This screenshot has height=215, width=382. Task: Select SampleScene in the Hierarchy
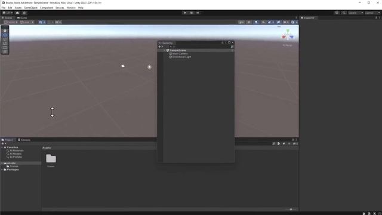tap(178, 50)
